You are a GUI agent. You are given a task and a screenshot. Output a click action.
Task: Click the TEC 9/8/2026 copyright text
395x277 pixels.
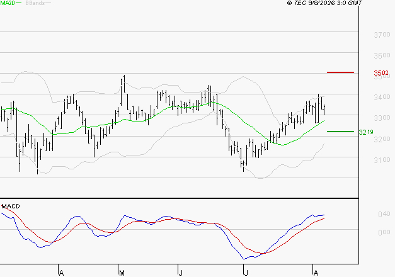click(324, 3)
